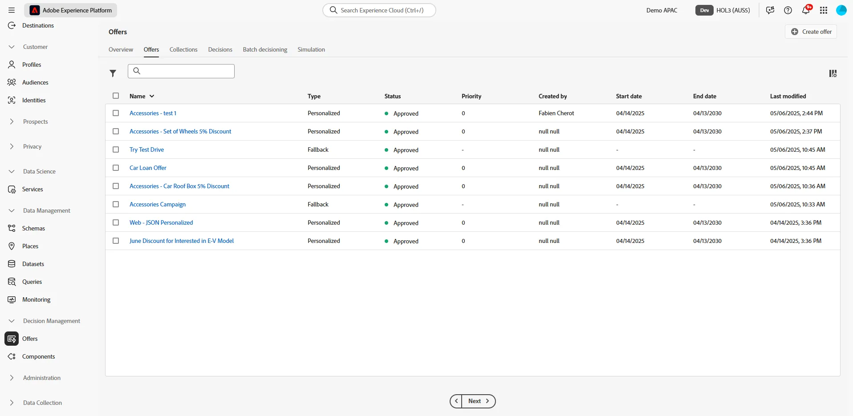Viewport: 853px width, 416px height.
Task: Expand the Privacy section
Action: (x=12, y=146)
